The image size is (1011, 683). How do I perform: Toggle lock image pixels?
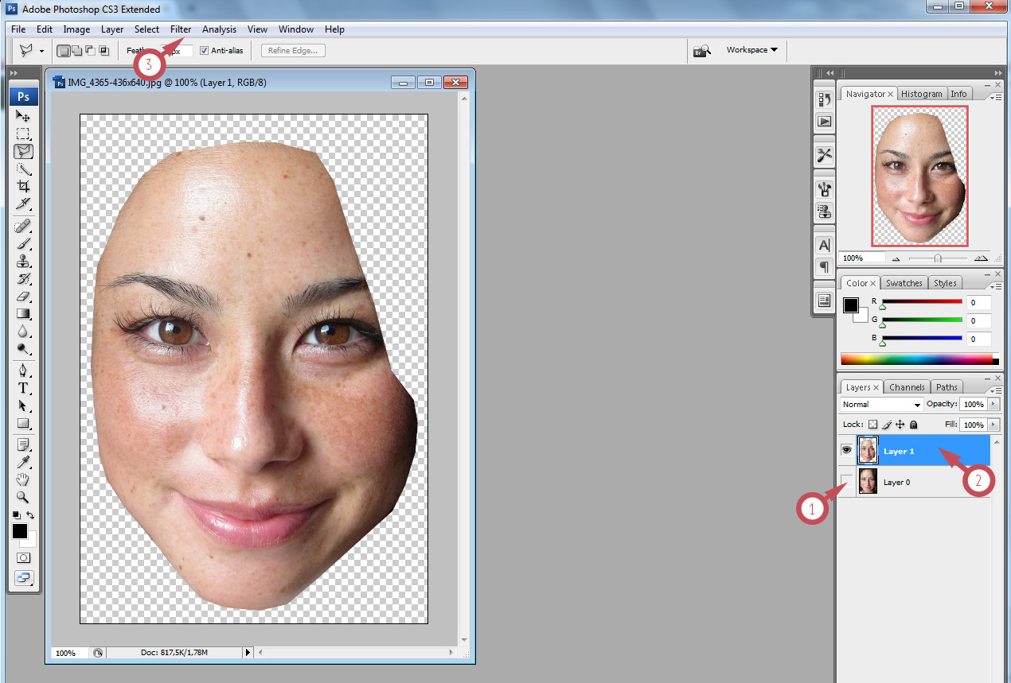click(886, 425)
